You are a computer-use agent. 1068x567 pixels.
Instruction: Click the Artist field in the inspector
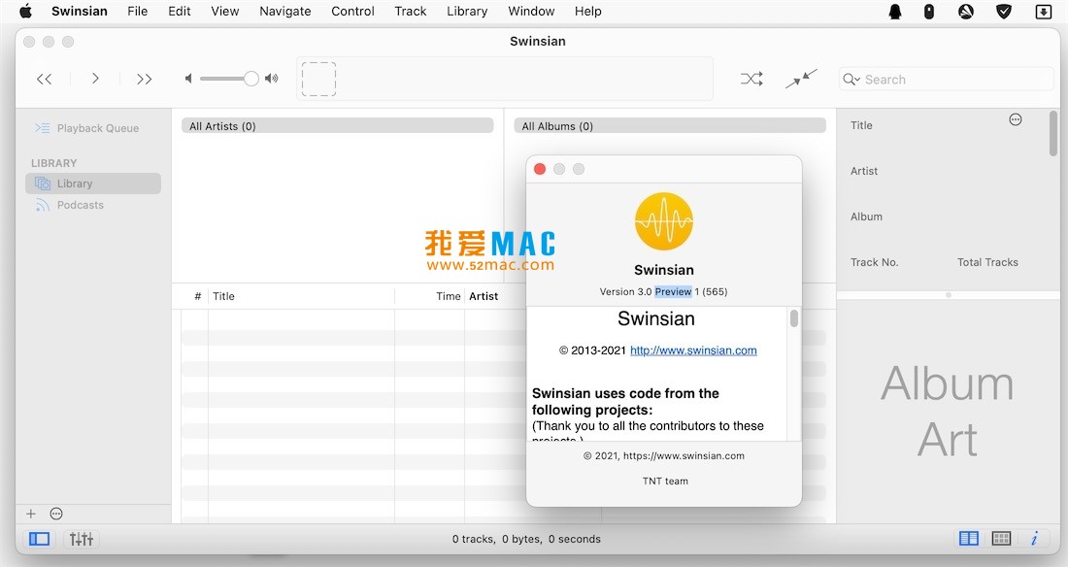click(864, 171)
